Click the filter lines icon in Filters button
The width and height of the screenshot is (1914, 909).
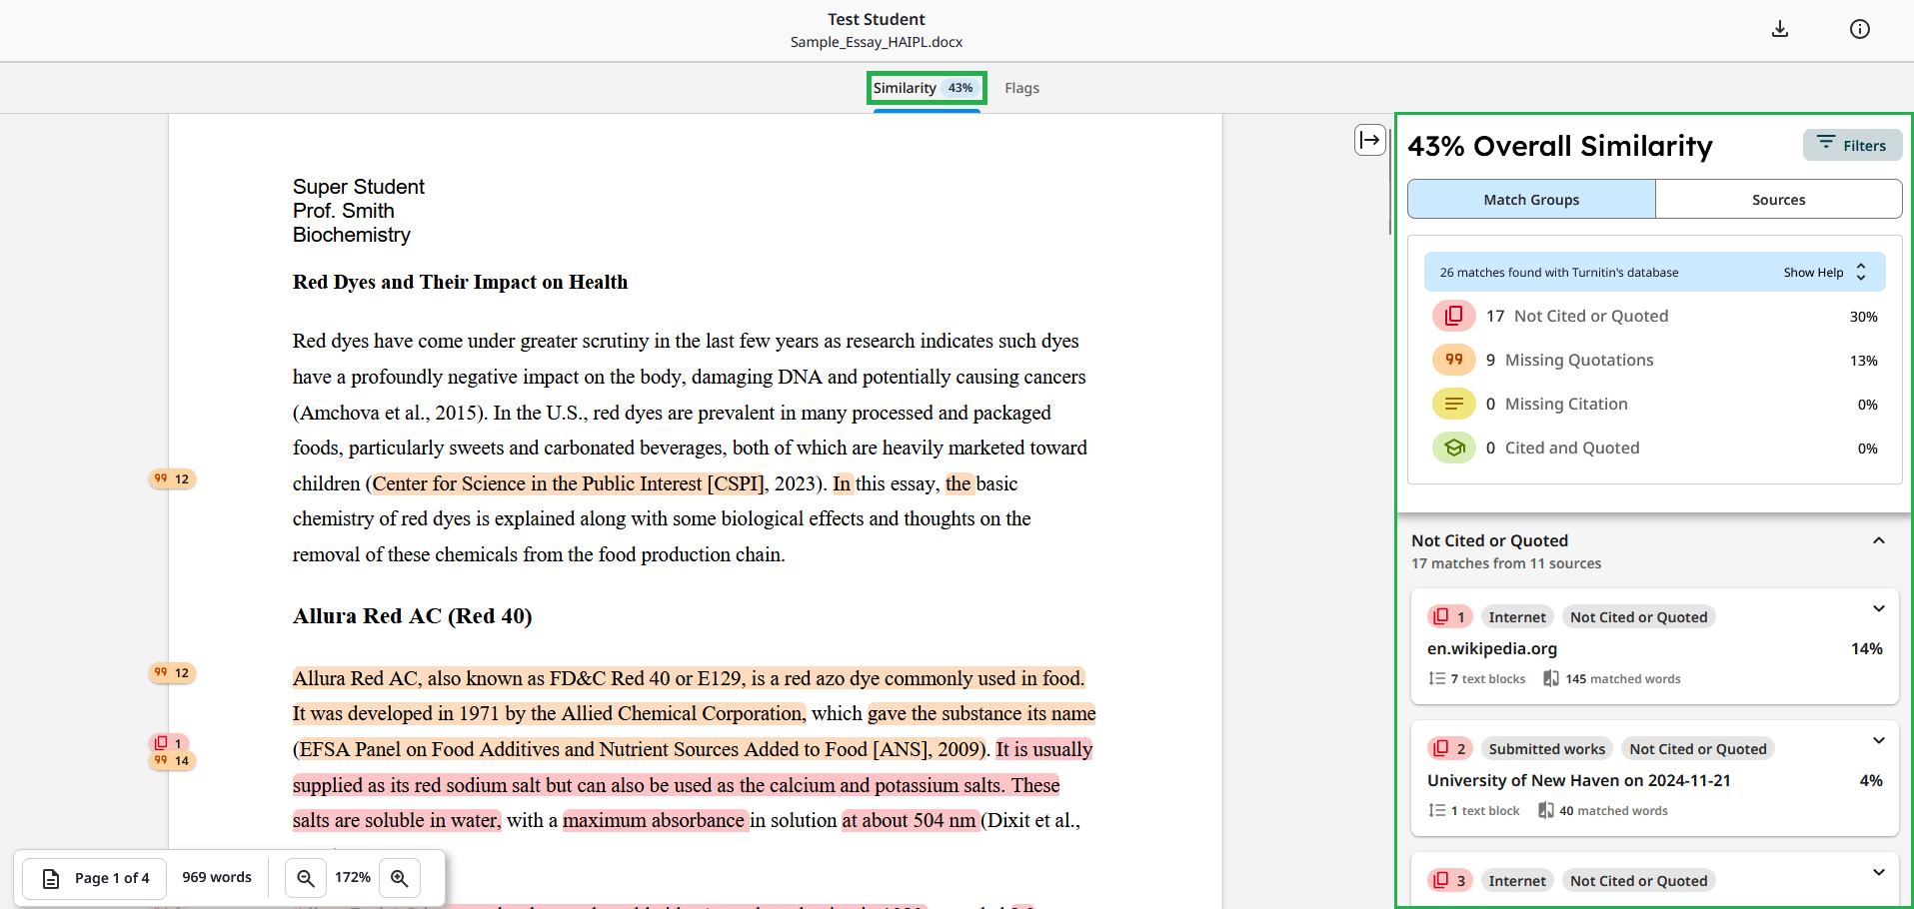[x=1826, y=143]
